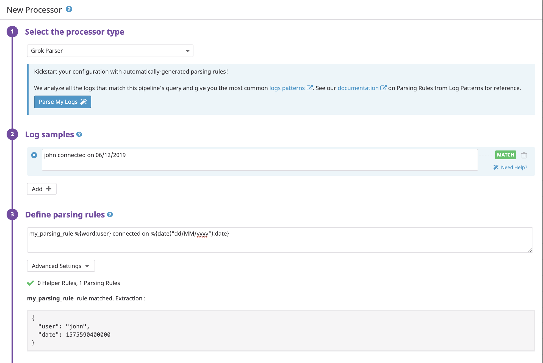Click the parsing rules textarea resize handle
The height and width of the screenshot is (363, 543).
point(530,250)
